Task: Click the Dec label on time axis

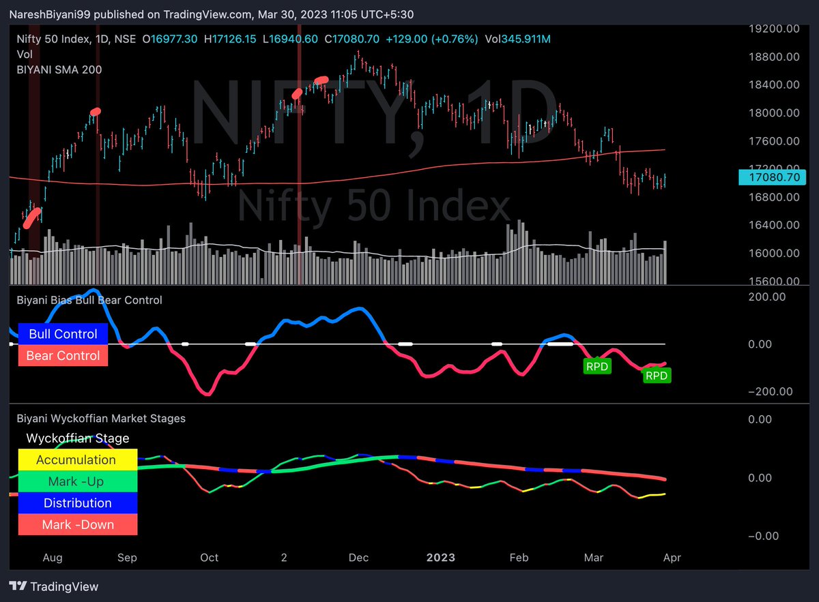Action: (358, 558)
